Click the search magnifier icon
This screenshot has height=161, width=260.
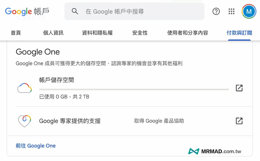point(75,11)
